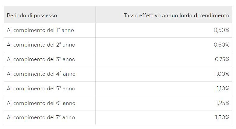This screenshot has width=236, height=129.
Task: Click the 0,75% yield value
Action: 222,59
